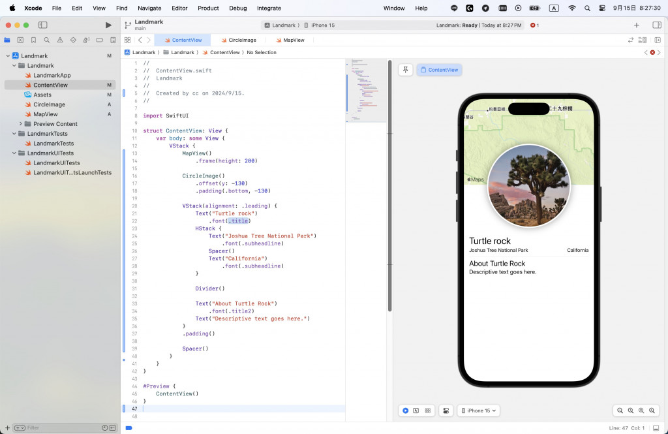The width and height of the screenshot is (668, 434).
Task: Show the Source Control navigator
Action: click(20, 40)
